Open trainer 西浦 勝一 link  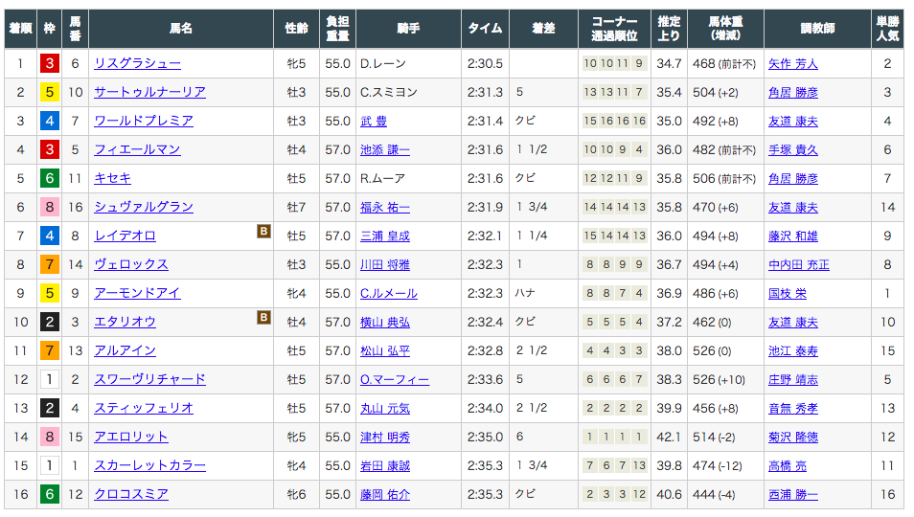(x=792, y=494)
